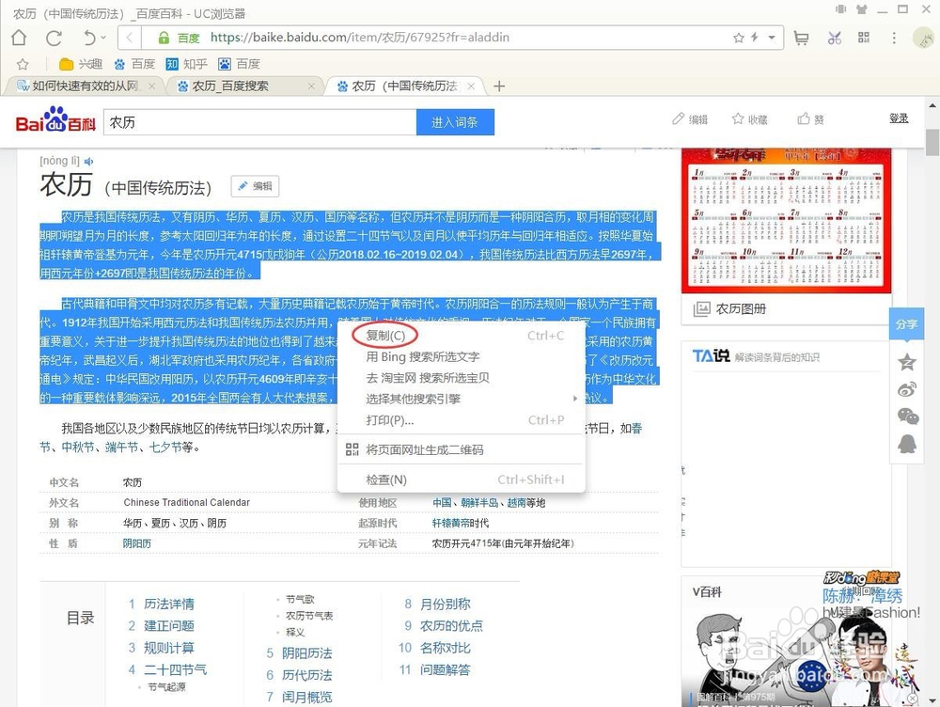
Task: Click the scrollbar up arrow
Action: 932,105
